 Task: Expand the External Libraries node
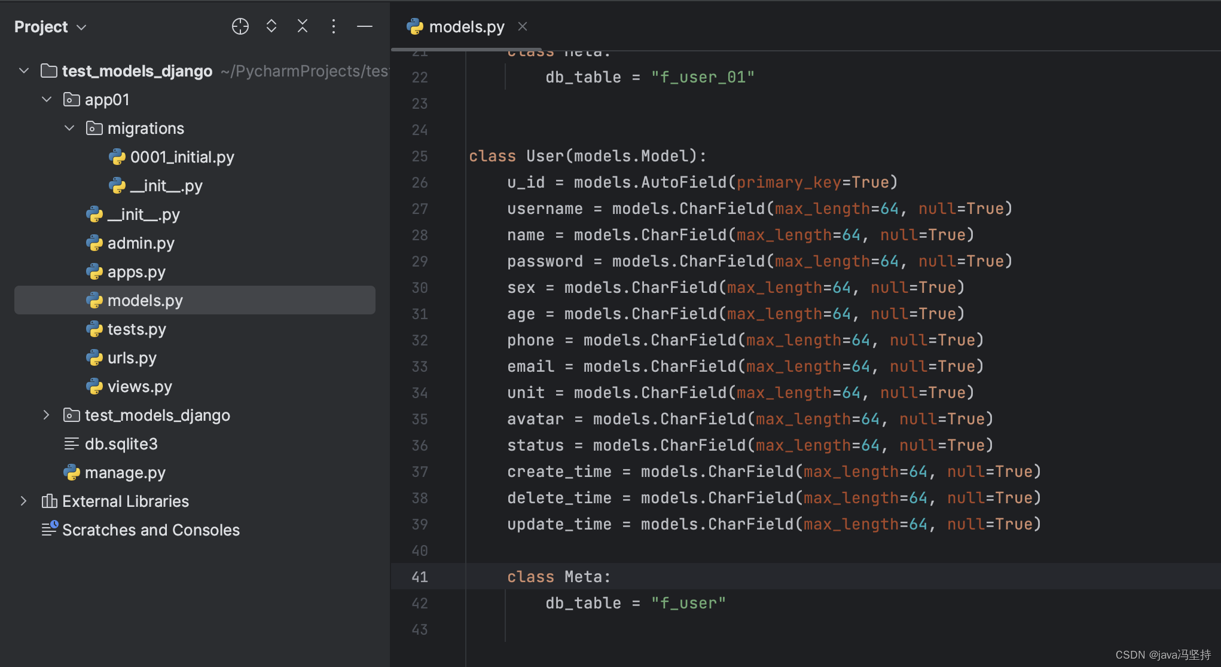pos(24,501)
